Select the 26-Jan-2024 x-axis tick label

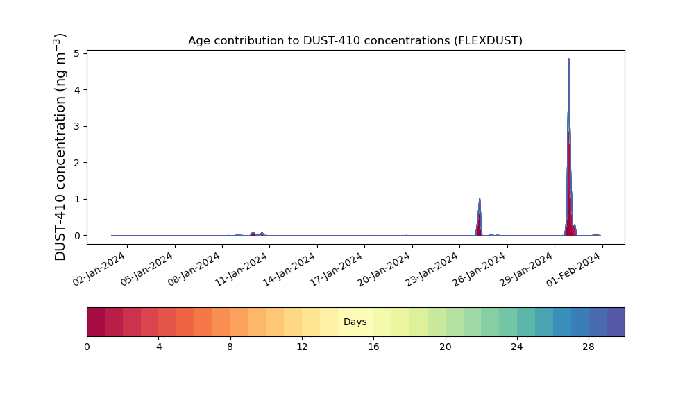tap(480, 269)
